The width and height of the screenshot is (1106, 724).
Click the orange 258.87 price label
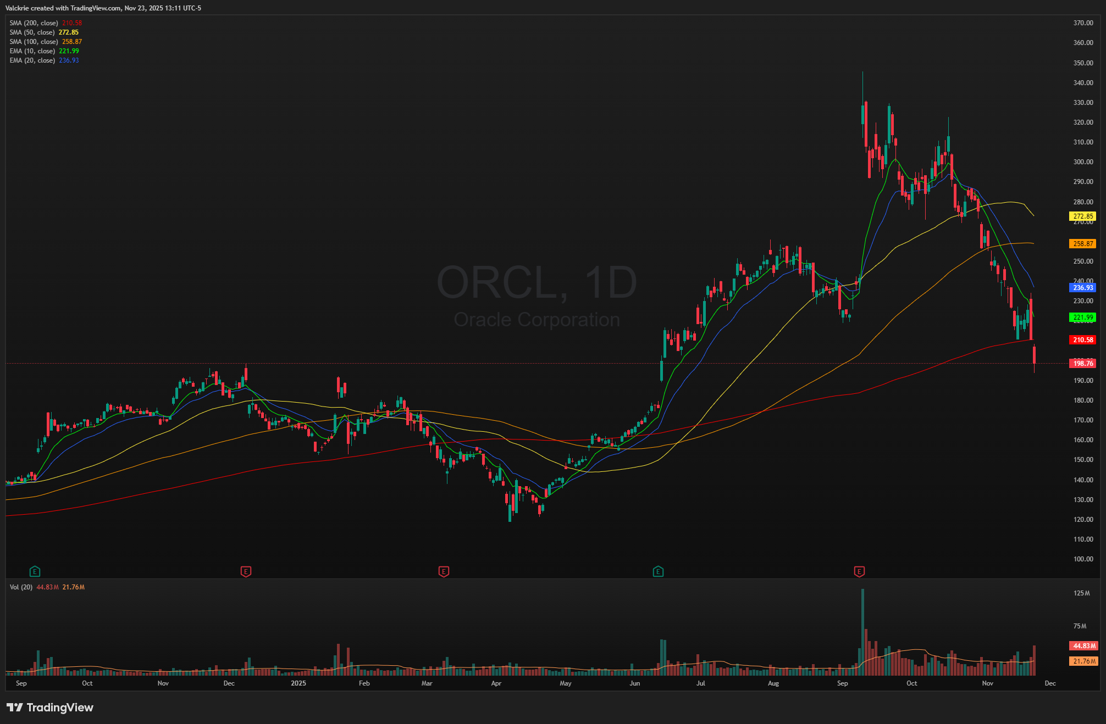click(x=1082, y=243)
